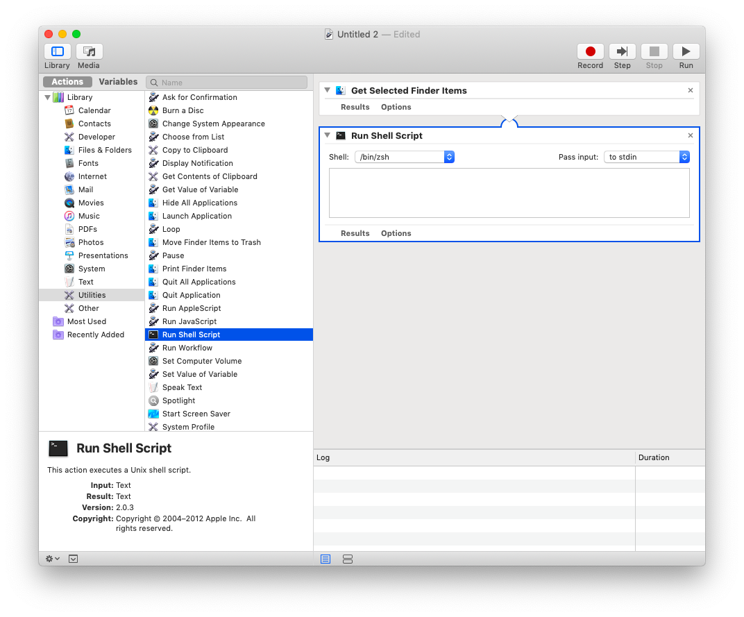The height and width of the screenshot is (617, 744).
Task: Switch to the Actions tab
Action: pyautogui.click(x=67, y=82)
